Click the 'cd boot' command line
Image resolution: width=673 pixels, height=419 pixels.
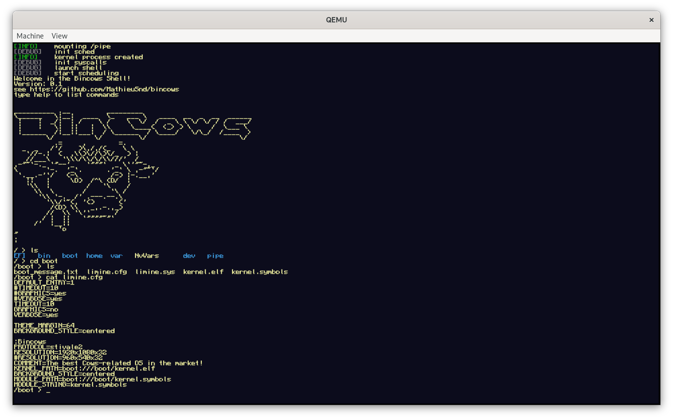tap(36, 261)
